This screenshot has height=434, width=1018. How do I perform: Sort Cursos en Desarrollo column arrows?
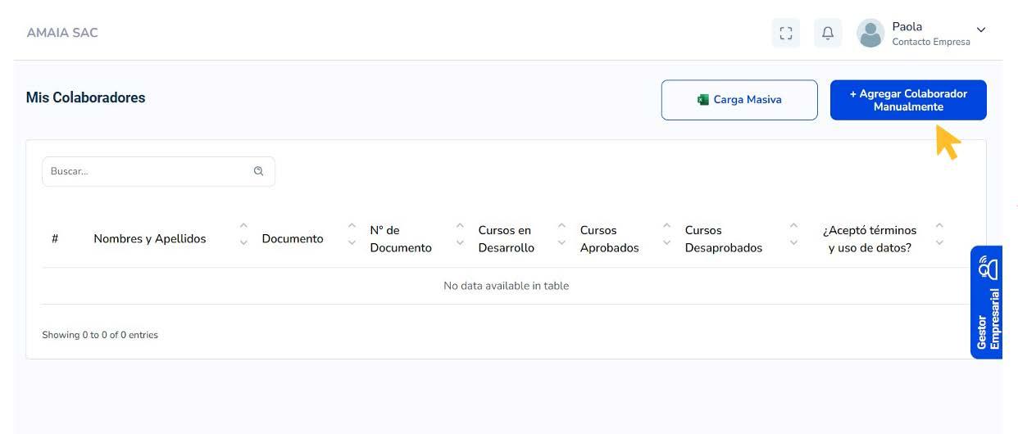click(x=561, y=234)
